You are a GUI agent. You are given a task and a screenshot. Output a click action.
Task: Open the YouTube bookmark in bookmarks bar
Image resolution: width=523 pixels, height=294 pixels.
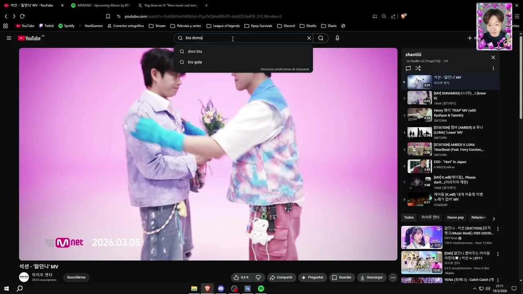click(25, 26)
